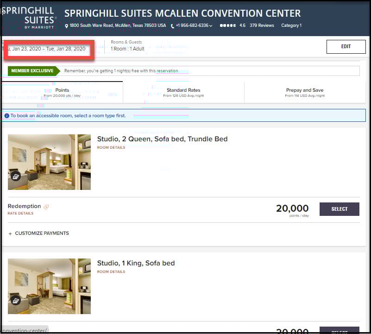Click gallery icon on the 2 Queen room photo
Image resolution: width=371 pixels, height=334 pixels.
coord(16,176)
